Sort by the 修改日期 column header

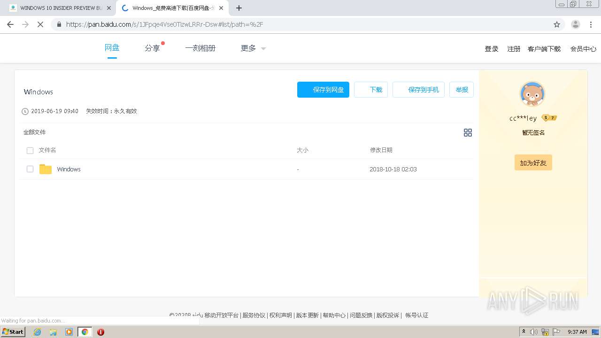click(381, 150)
